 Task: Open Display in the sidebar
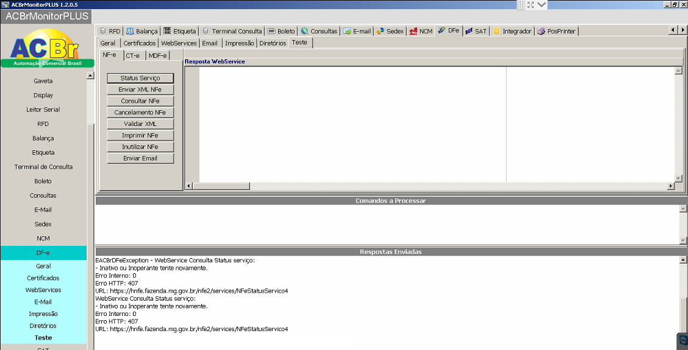point(43,95)
